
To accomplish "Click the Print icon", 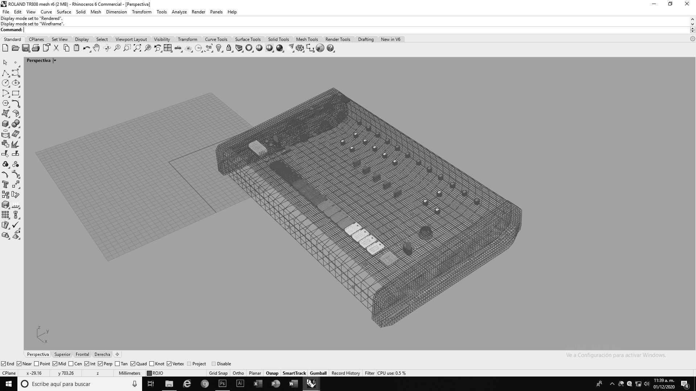I will [36, 48].
